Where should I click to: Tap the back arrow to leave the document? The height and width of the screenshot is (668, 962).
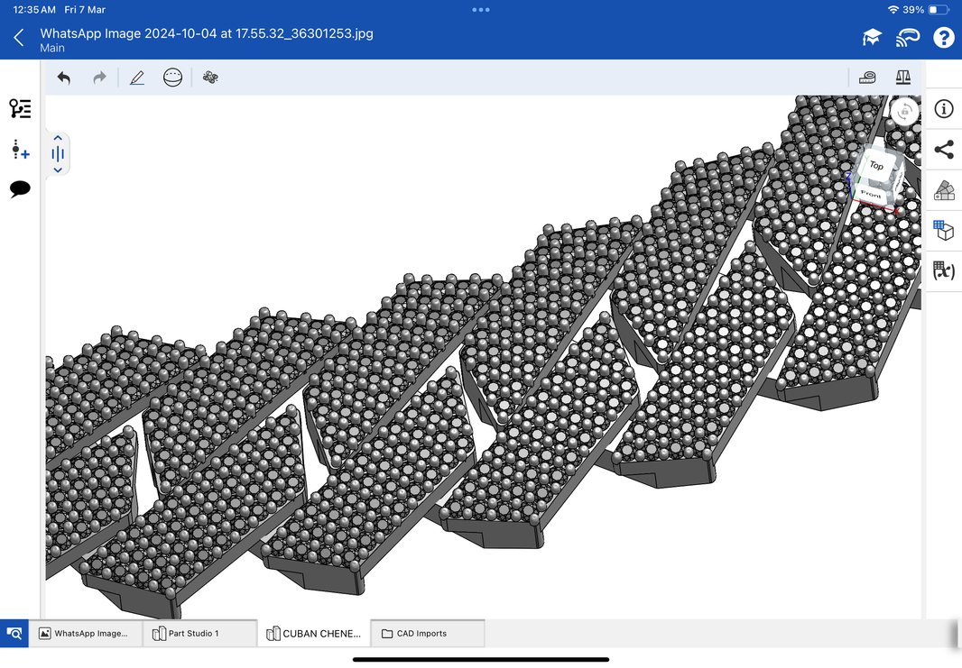point(18,37)
